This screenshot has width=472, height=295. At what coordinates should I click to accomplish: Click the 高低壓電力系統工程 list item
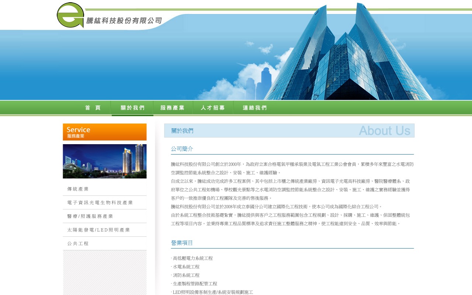pyautogui.click(x=192, y=258)
